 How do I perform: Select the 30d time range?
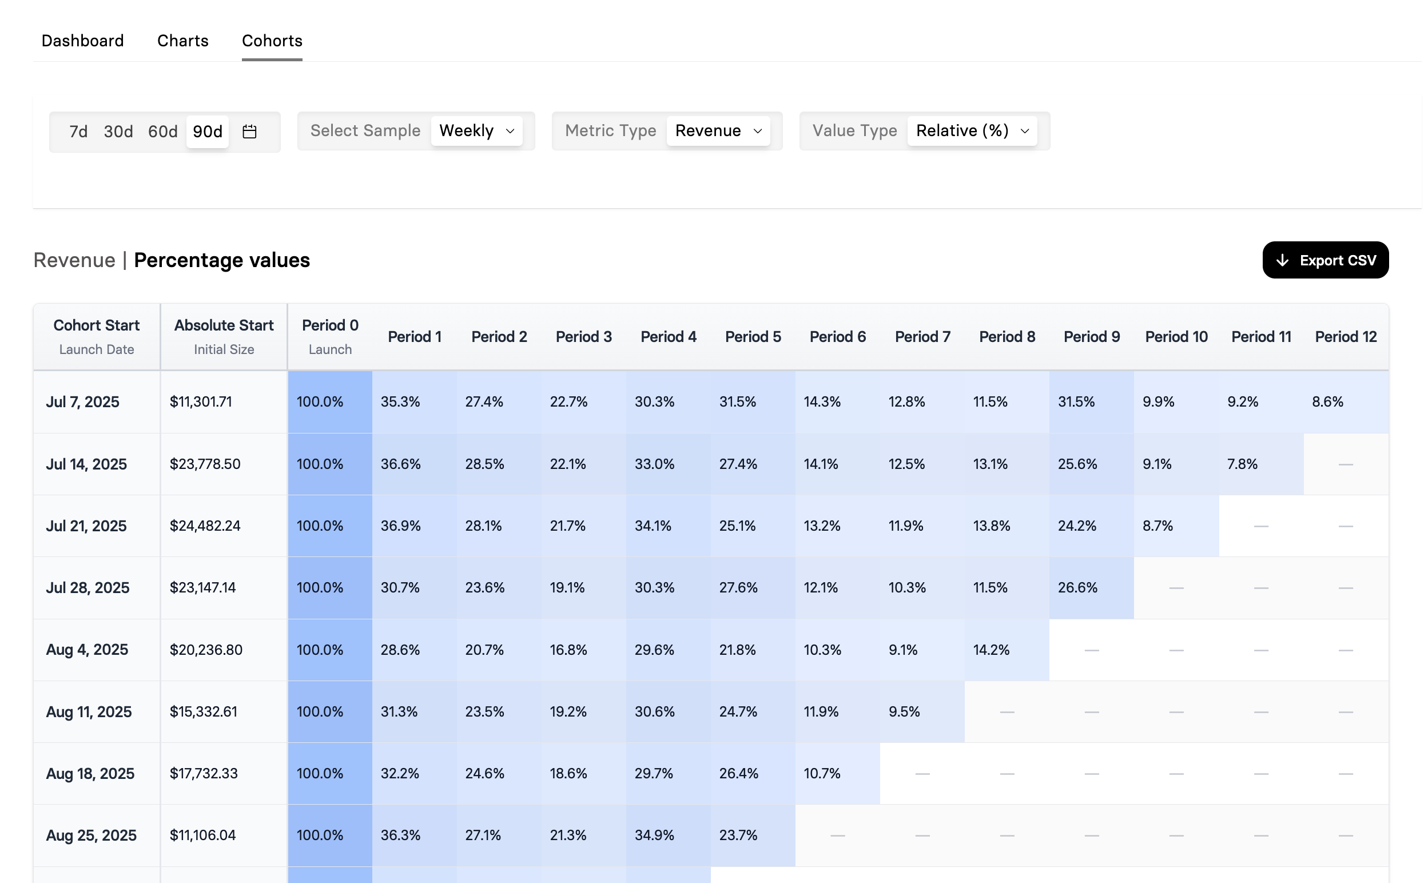[118, 132]
